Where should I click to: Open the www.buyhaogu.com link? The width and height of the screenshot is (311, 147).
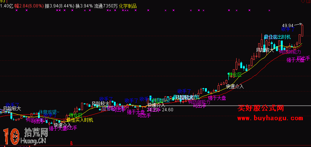click(270, 118)
